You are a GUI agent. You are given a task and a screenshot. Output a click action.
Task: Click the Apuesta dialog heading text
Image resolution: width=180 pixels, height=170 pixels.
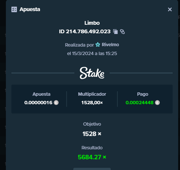click(x=30, y=9)
